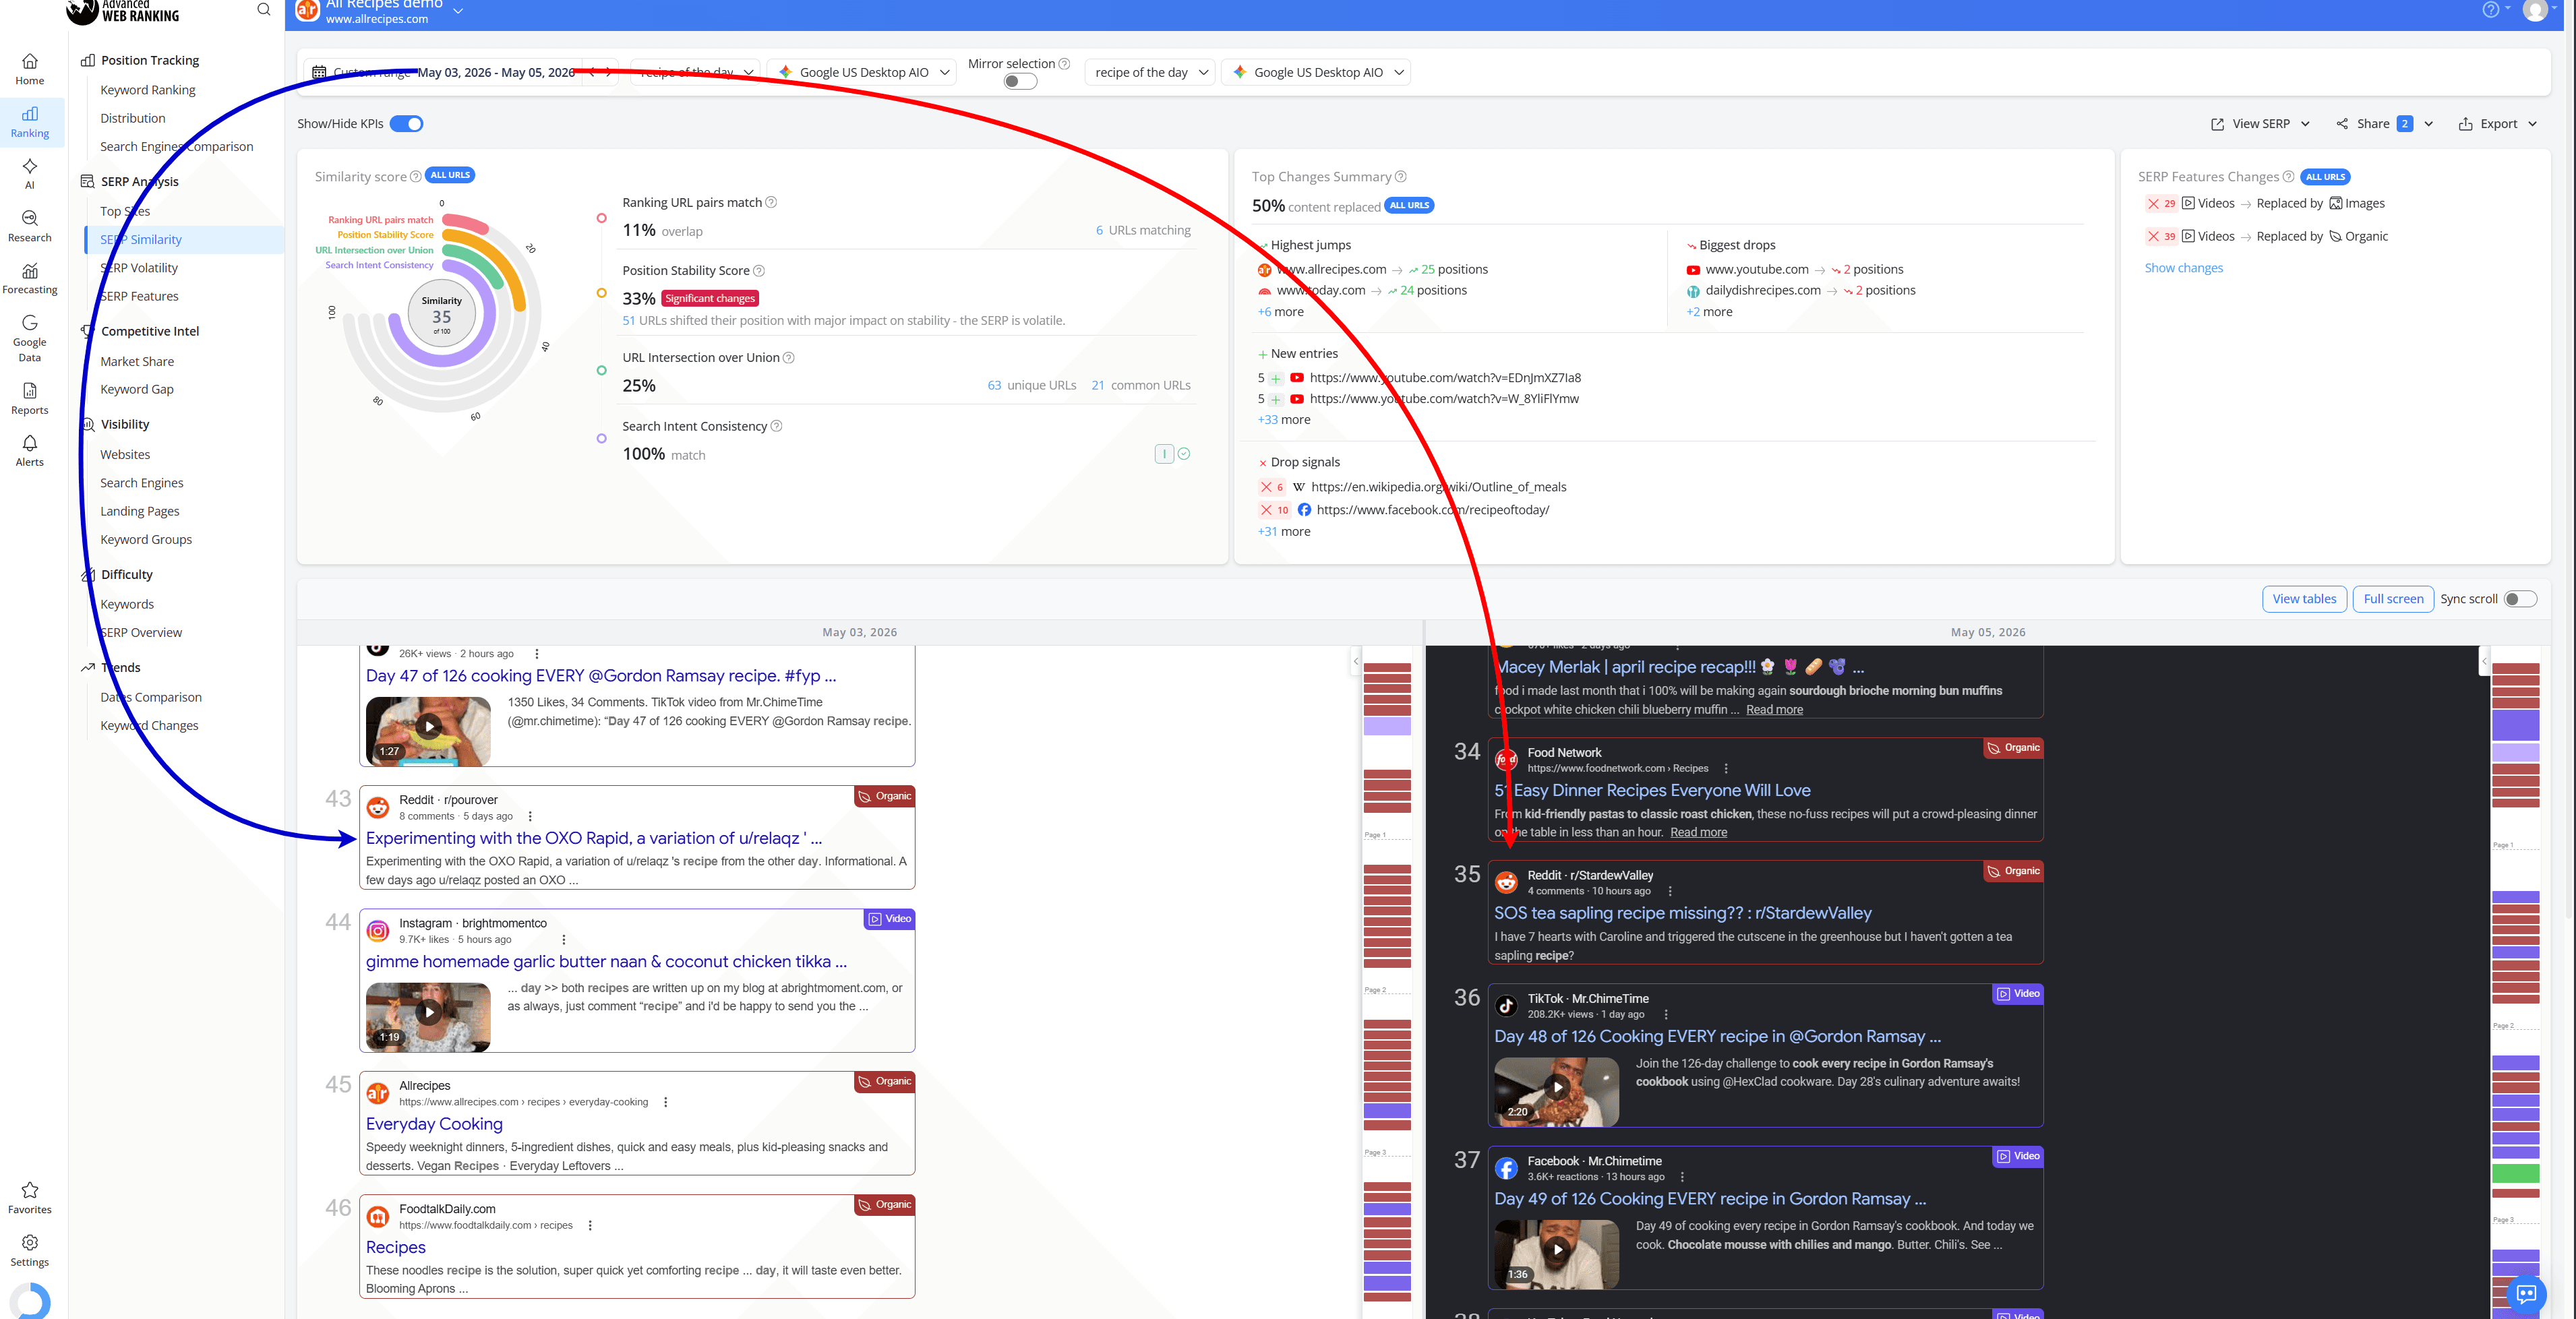This screenshot has height=1319, width=2576.
Task: Open the second recipe of the day keyword dropdown
Action: pyautogui.click(x=1150, y=72)
